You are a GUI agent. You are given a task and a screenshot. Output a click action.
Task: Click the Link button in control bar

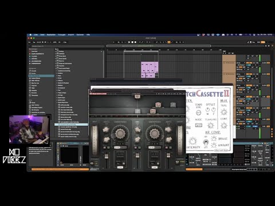[30, 42]
